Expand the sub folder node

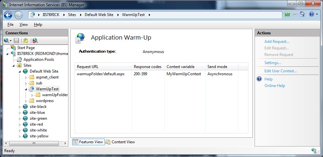[x=26, y=83]
